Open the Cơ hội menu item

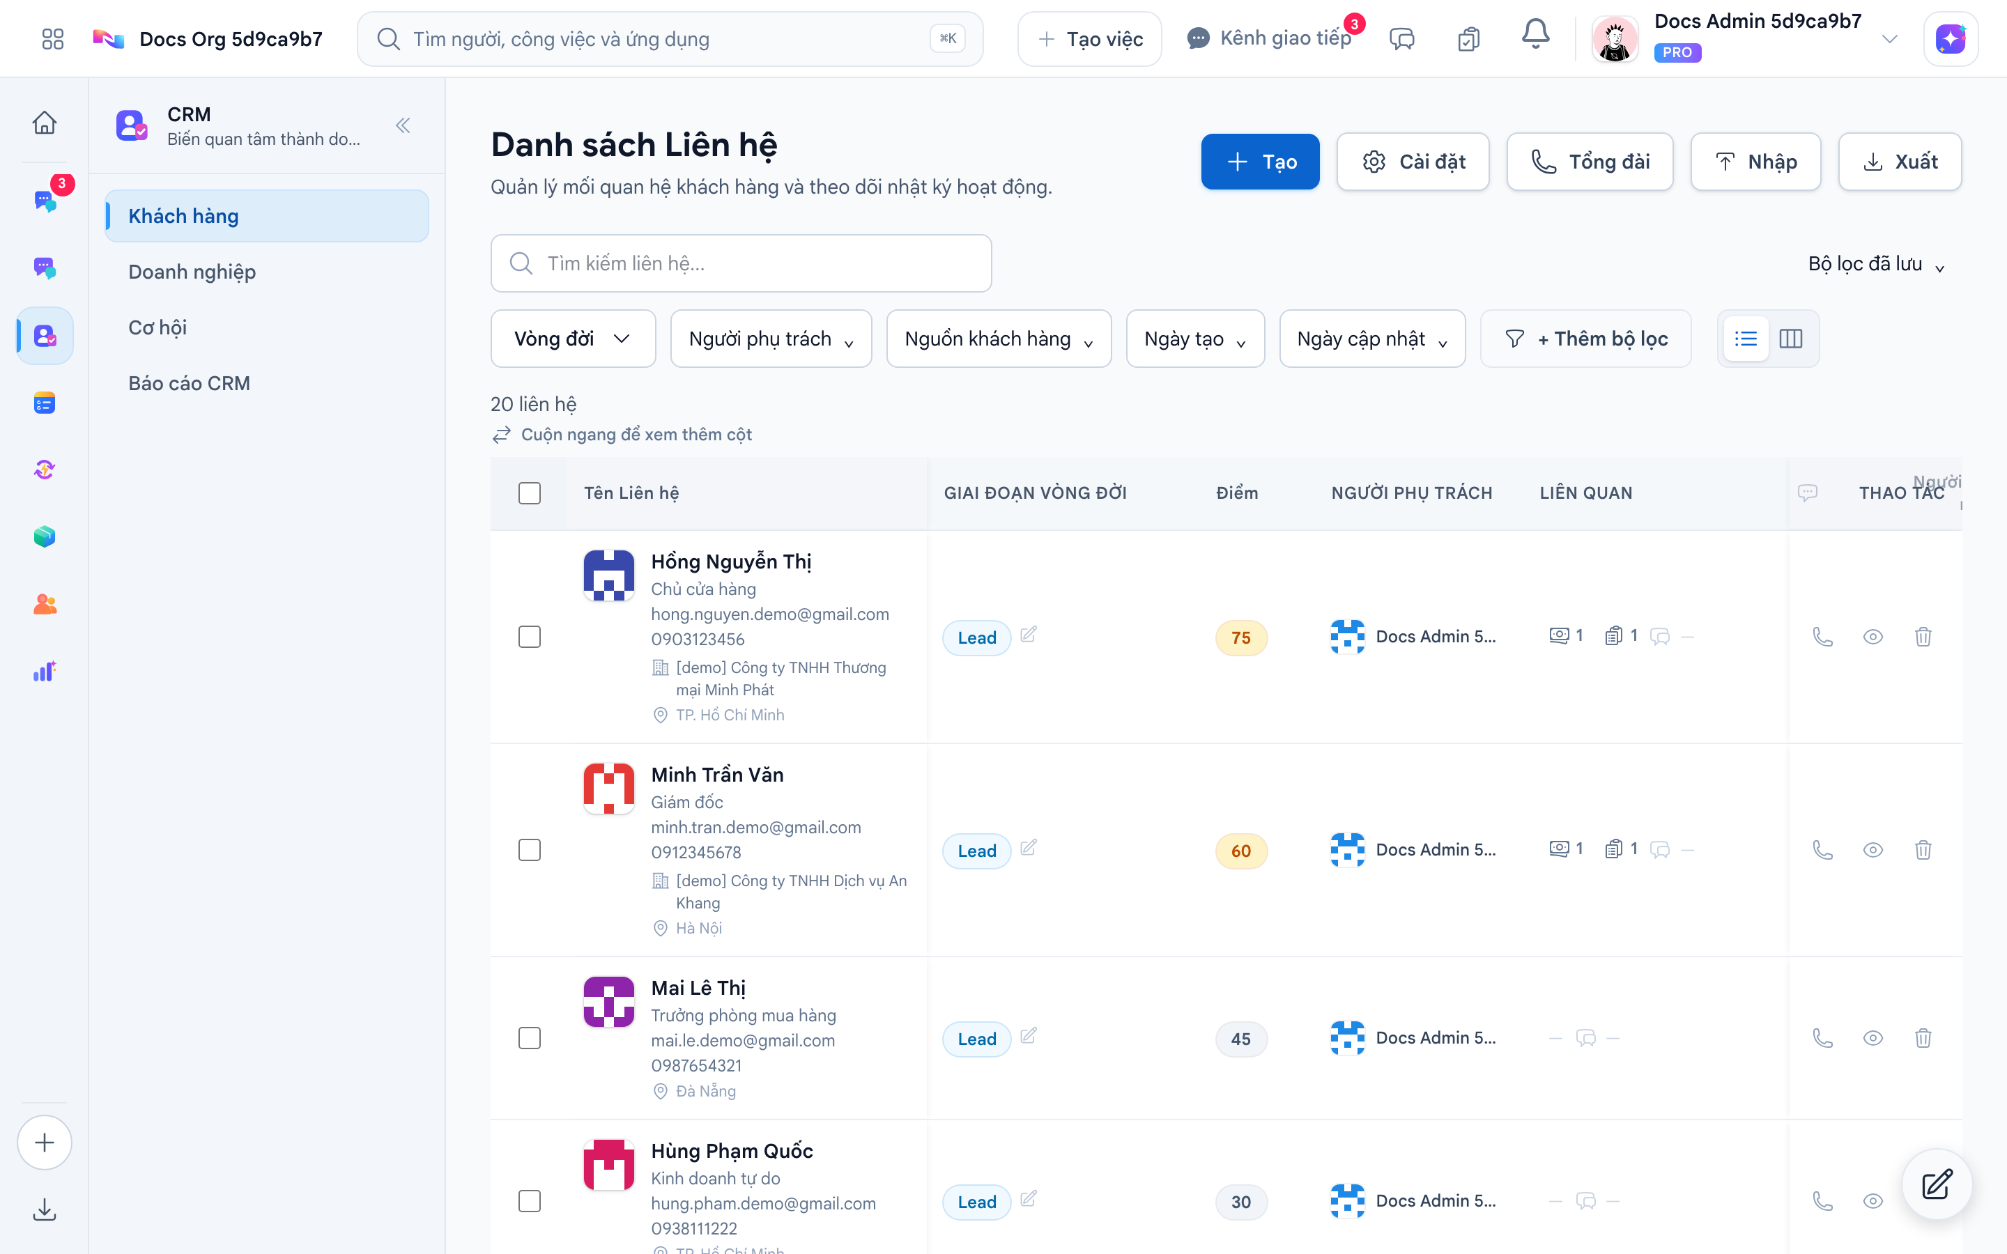click(x=267, y=327)
